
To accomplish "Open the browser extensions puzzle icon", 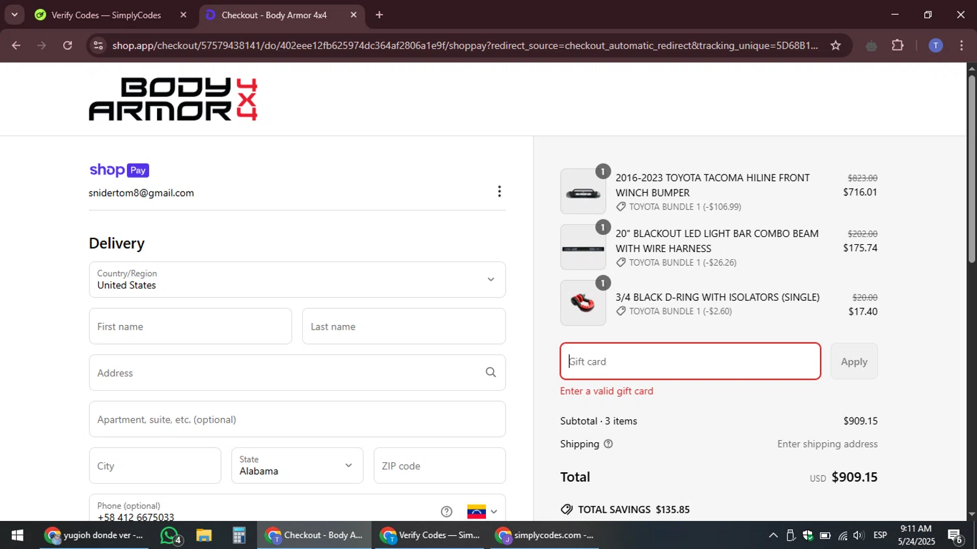I will coord(898,46).
